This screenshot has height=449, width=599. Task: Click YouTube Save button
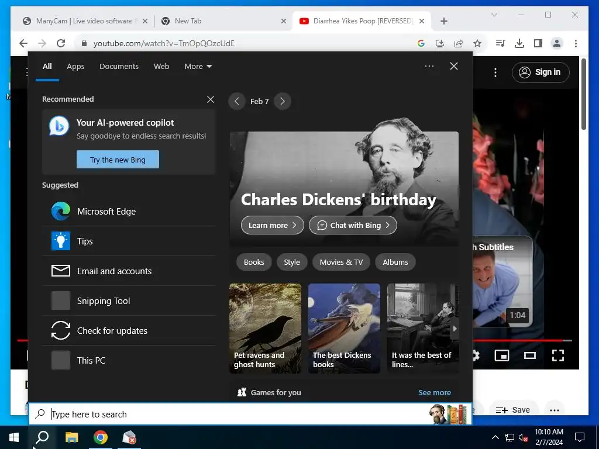(513, 410)
